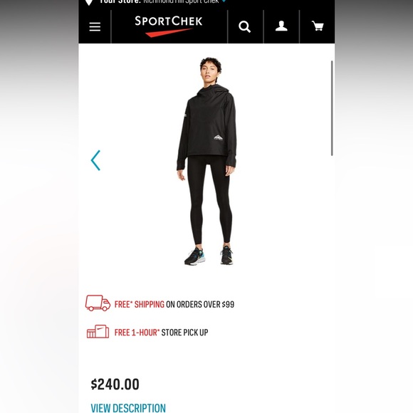Select the Richmond Hill store name
Viewport: 413px width, 413px height.
pos(181,2)
